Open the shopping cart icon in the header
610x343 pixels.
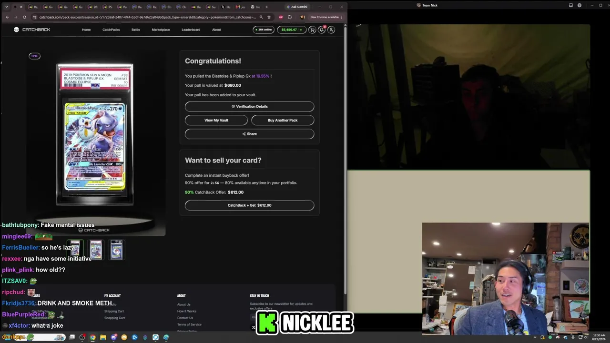[x=312, y=30]
